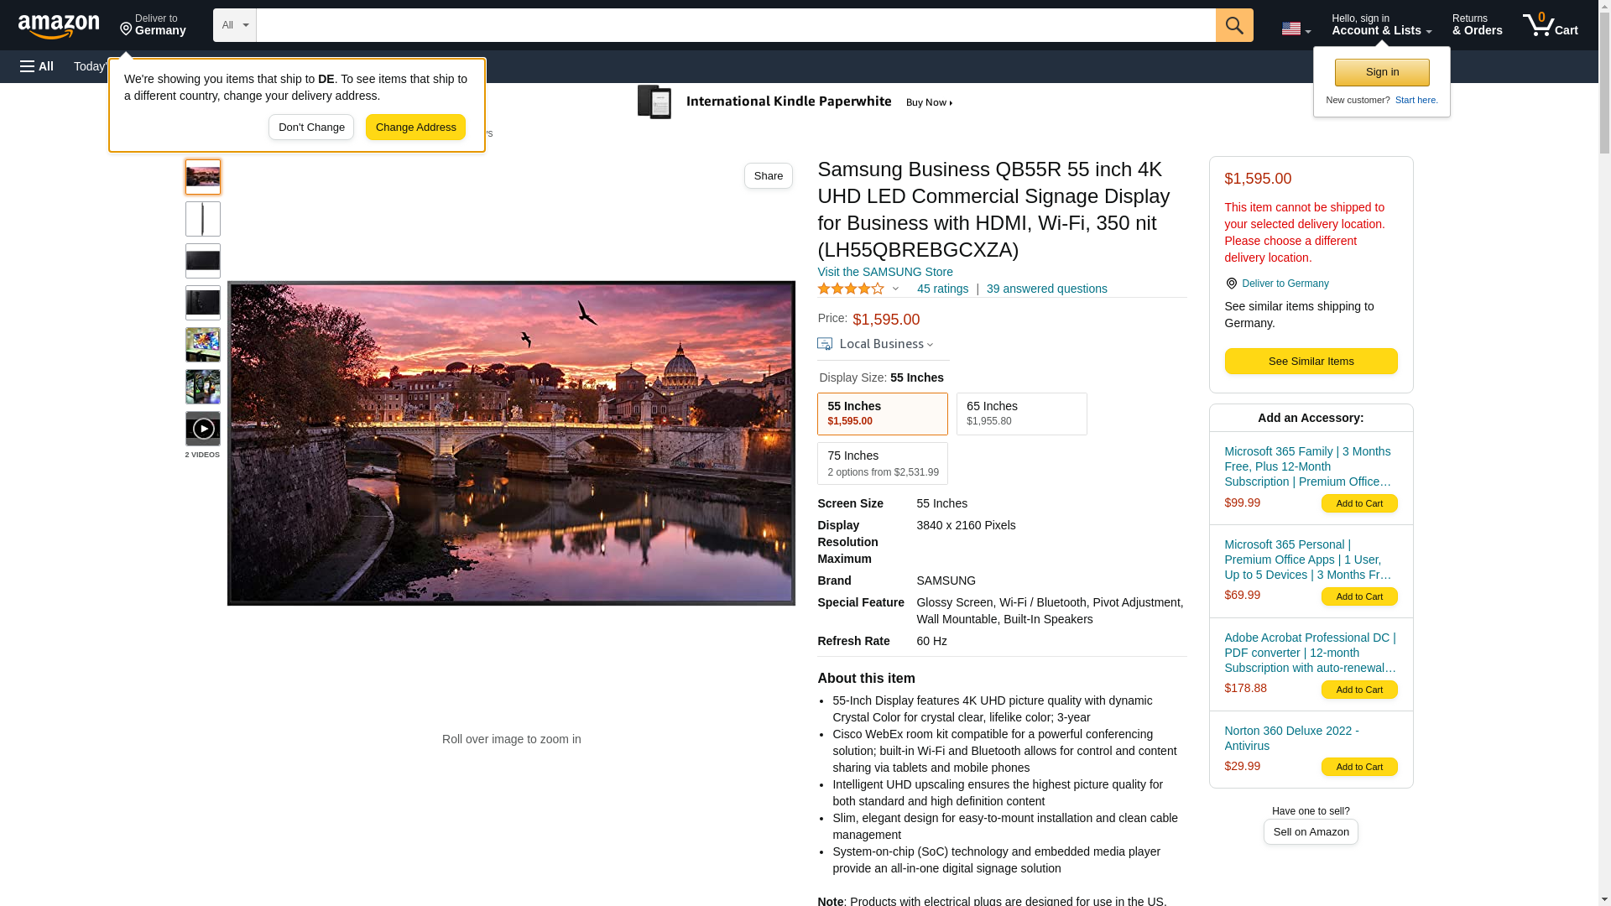Expand the Account & Lists menu
This screenshot has width=1611, height=906.
[1381, 25]
